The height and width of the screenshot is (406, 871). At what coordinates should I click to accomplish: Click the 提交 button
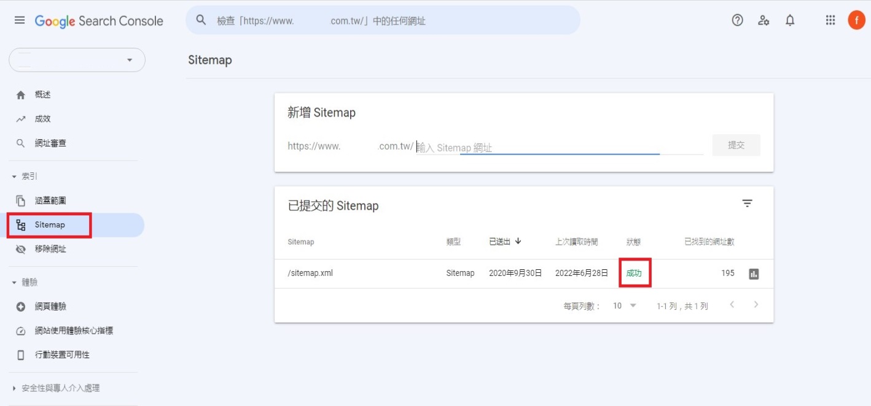pyautogui.click(x=736, y=145)
